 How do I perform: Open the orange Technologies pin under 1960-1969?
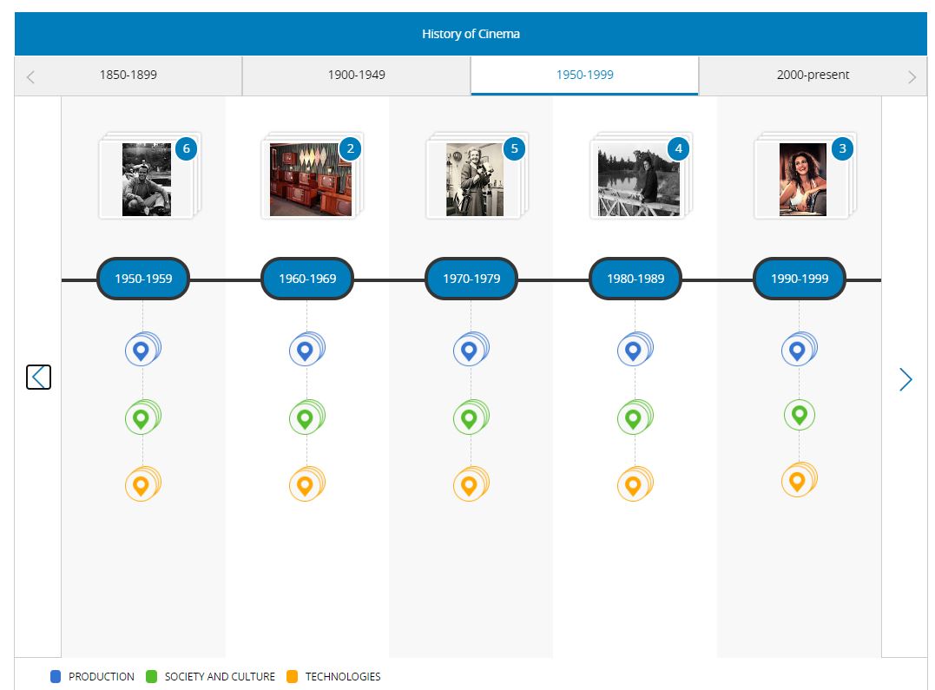[306, 483]
